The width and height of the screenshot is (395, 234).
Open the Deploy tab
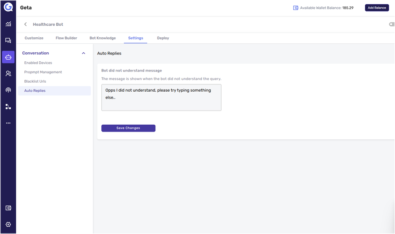[163, 38]
